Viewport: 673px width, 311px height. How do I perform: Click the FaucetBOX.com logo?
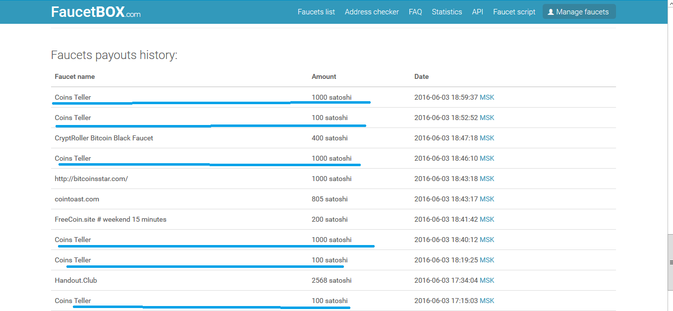pyautogui.click(x=96, y=12)
